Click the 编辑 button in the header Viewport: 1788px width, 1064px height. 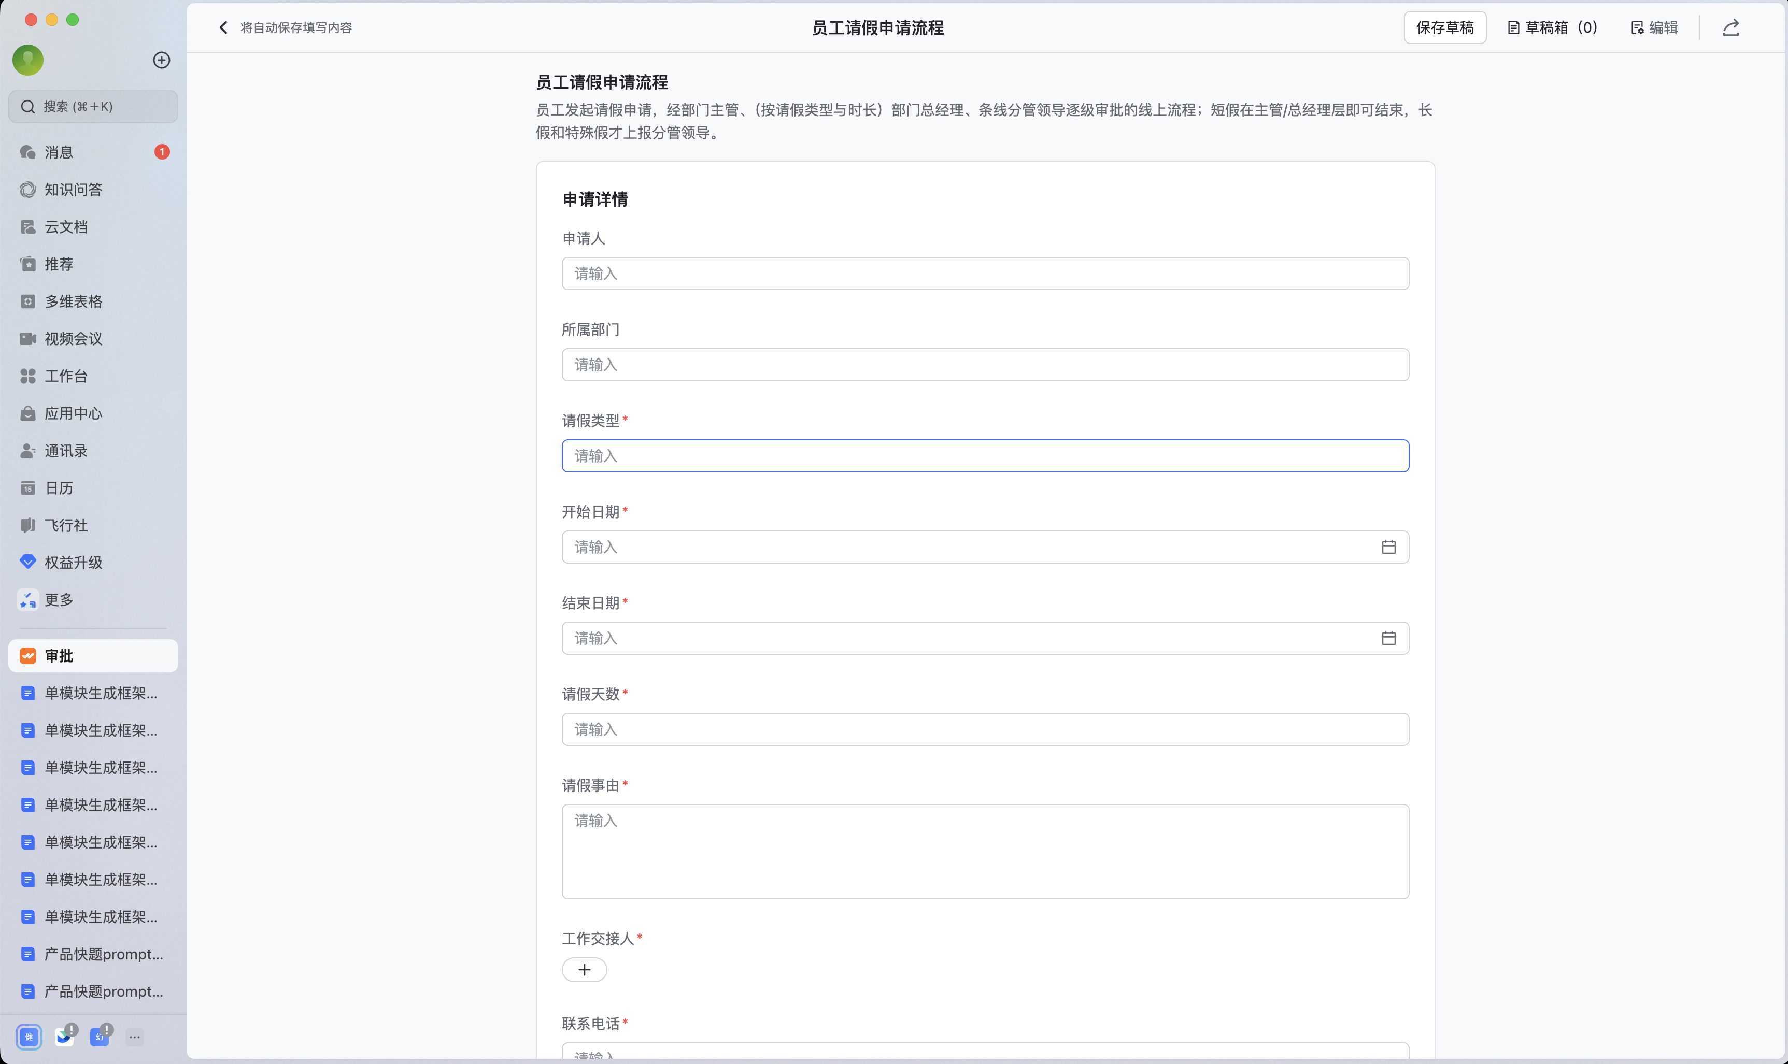[1654, 27]
